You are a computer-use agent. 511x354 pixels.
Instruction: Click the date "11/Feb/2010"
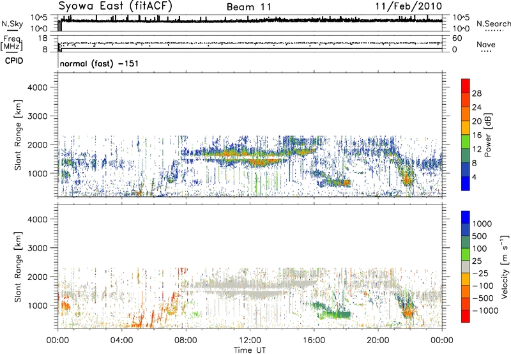(409, 6)
